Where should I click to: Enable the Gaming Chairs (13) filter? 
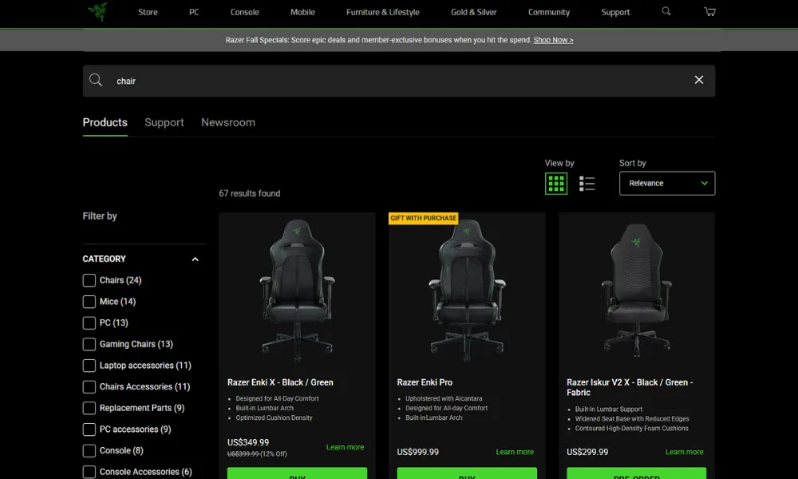pos(89,344)
